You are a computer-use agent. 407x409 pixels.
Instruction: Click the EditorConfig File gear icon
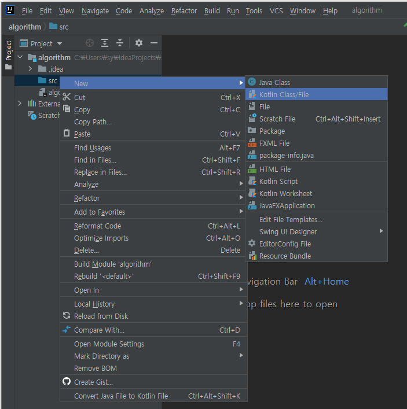[252, 244]
